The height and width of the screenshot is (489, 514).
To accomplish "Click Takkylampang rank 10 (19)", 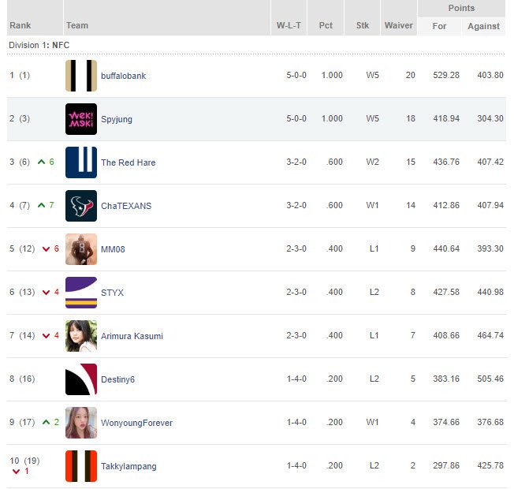I will click(24, 461).
